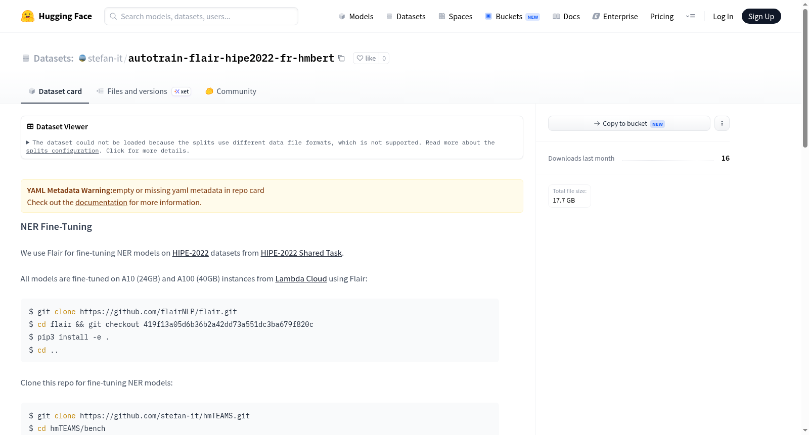
Task: Click the like count number
Action: pyautogui.click(x=384, y=59)
